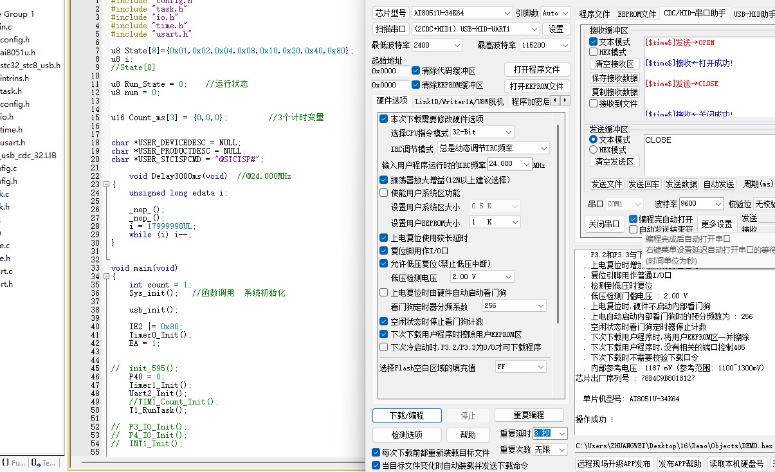The height and width of the screenshot is (472, 775).
Task: Toggle 复位脚用作I/O口 checkbox
Action: [384, 251]
